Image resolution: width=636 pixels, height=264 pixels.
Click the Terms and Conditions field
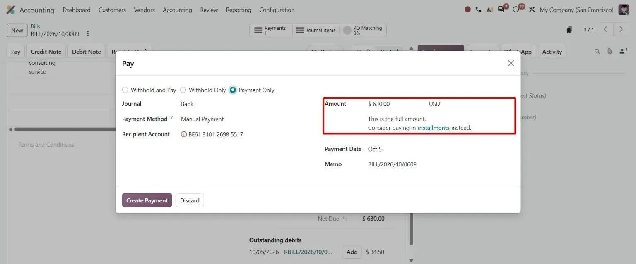click(x=46, y=145)
